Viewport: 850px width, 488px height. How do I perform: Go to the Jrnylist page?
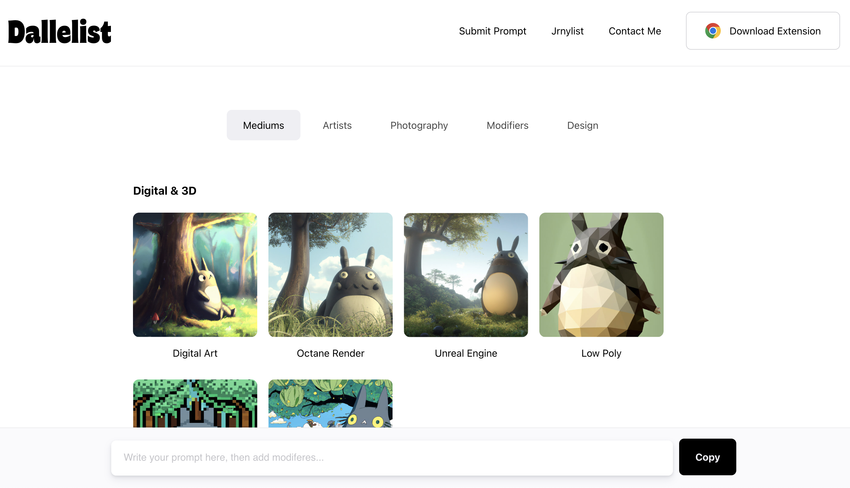pyautogui.click(x=567, y=31)
